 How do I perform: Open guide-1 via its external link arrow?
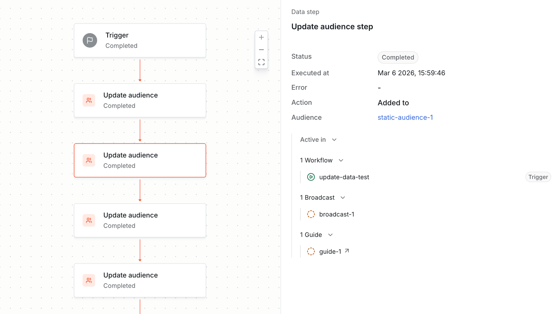[x=347, y=250]
